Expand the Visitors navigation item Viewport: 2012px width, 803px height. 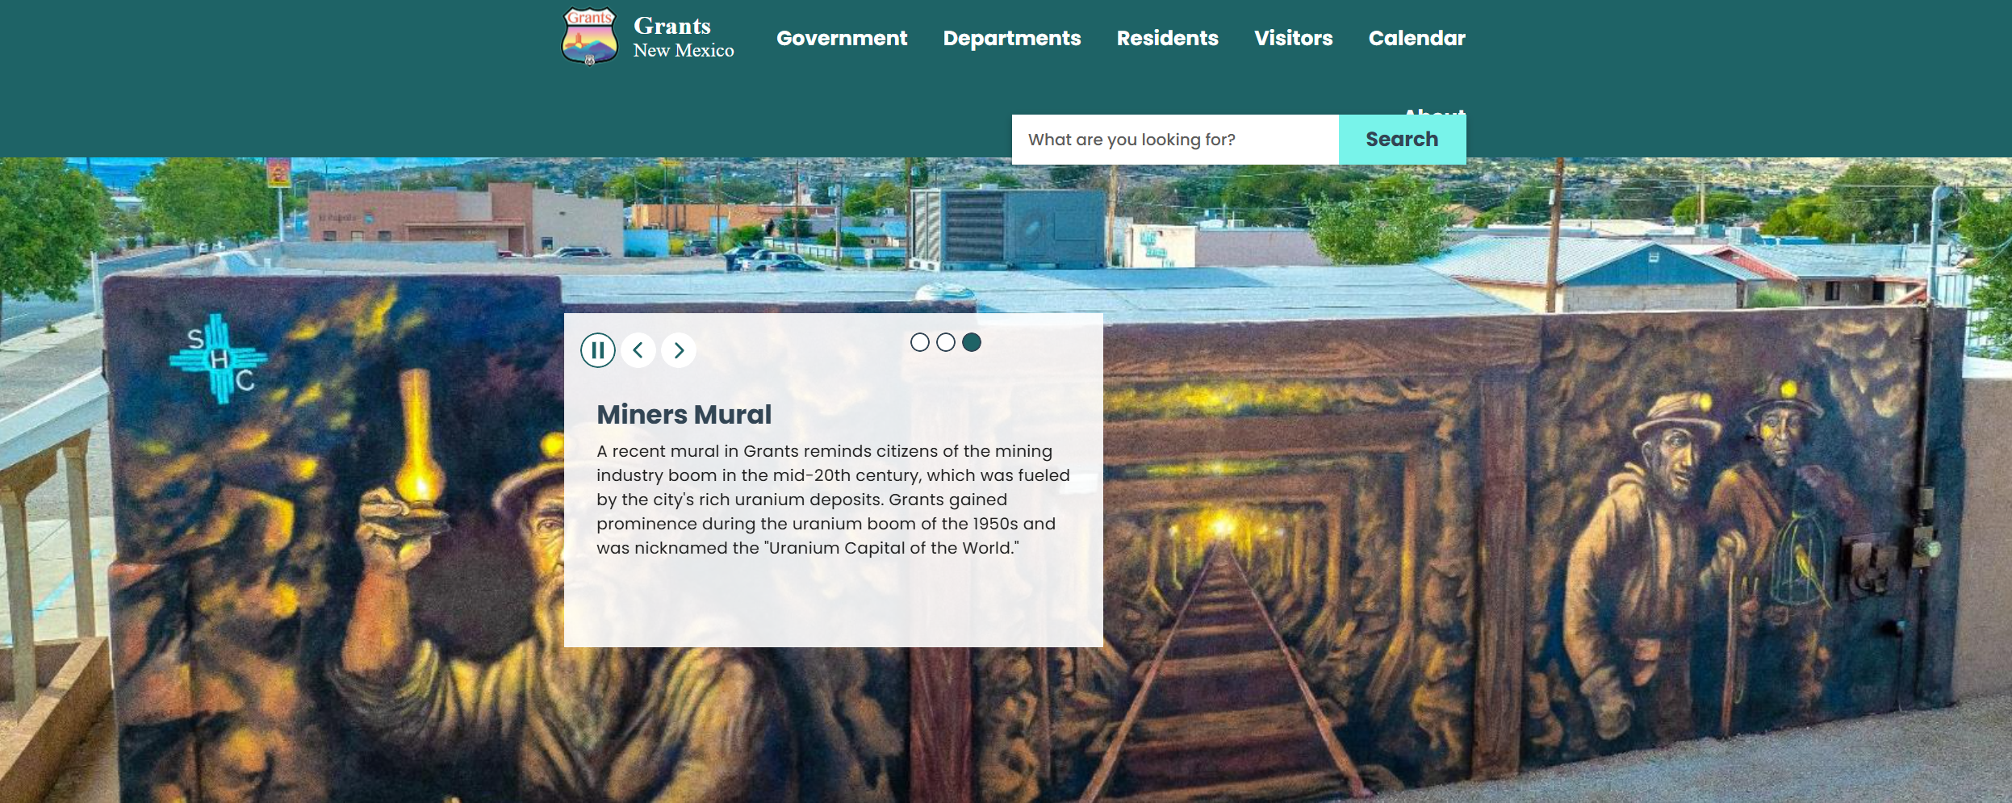1293,38
